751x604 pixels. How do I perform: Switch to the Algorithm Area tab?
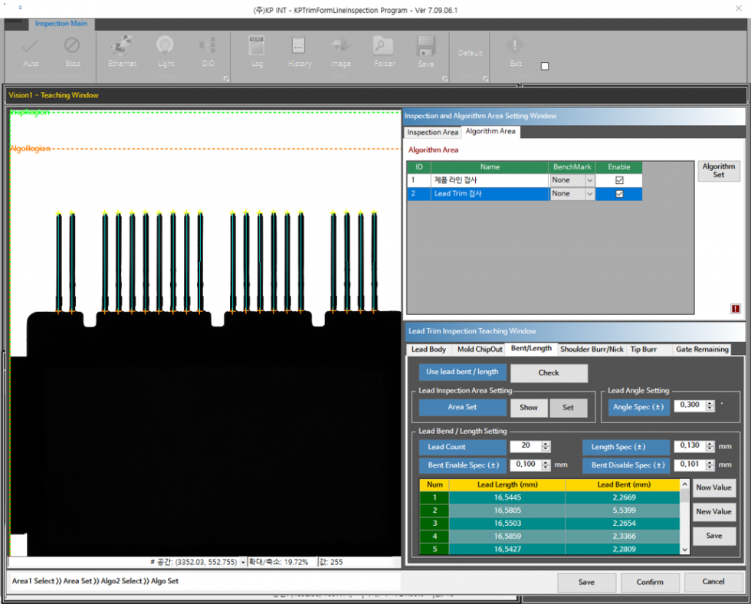point(490,131)
